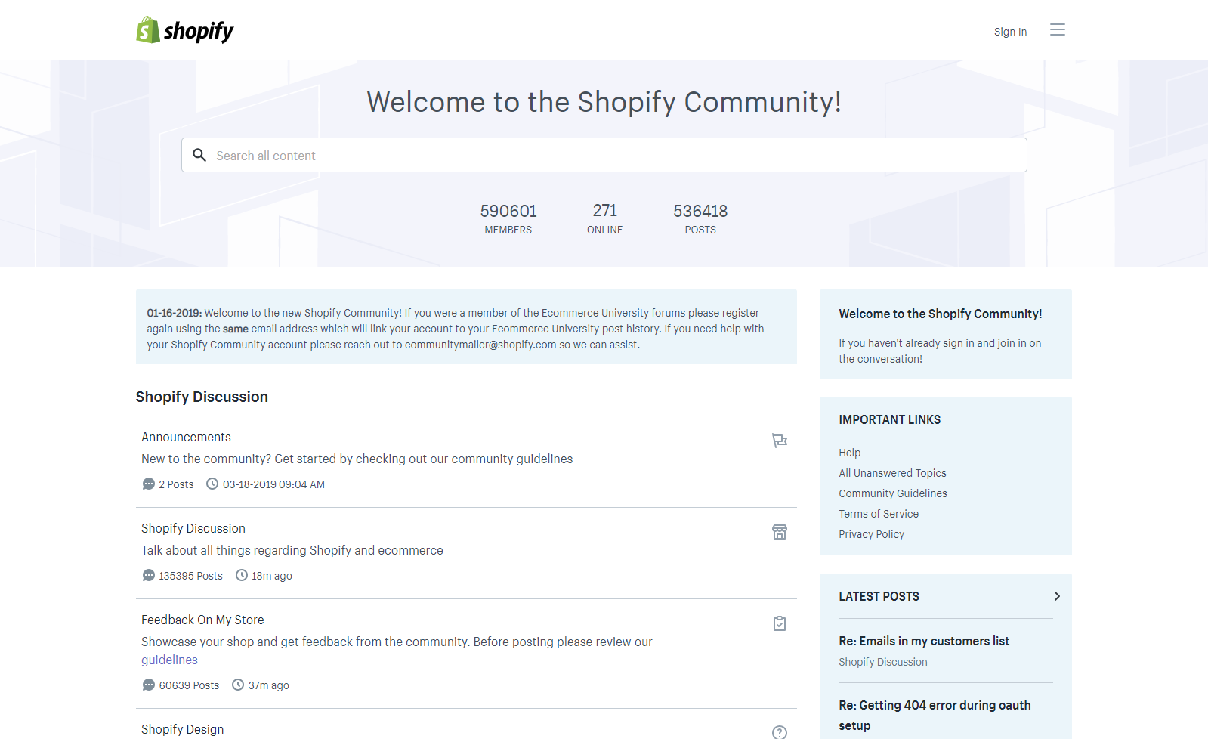Image resolution: width=1208 pixels, height=739 pixels.
Task: Open the Help link in Important Links
Action: click(849, 453)
